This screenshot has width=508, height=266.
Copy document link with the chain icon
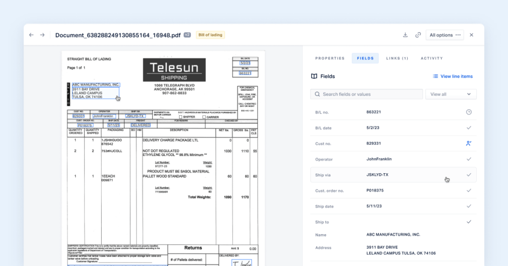pyautogui.click(x=418, y=35)
